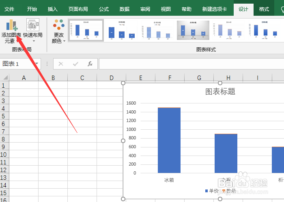Apply the sixth chart style thumbnail

[x=265, y=30]
